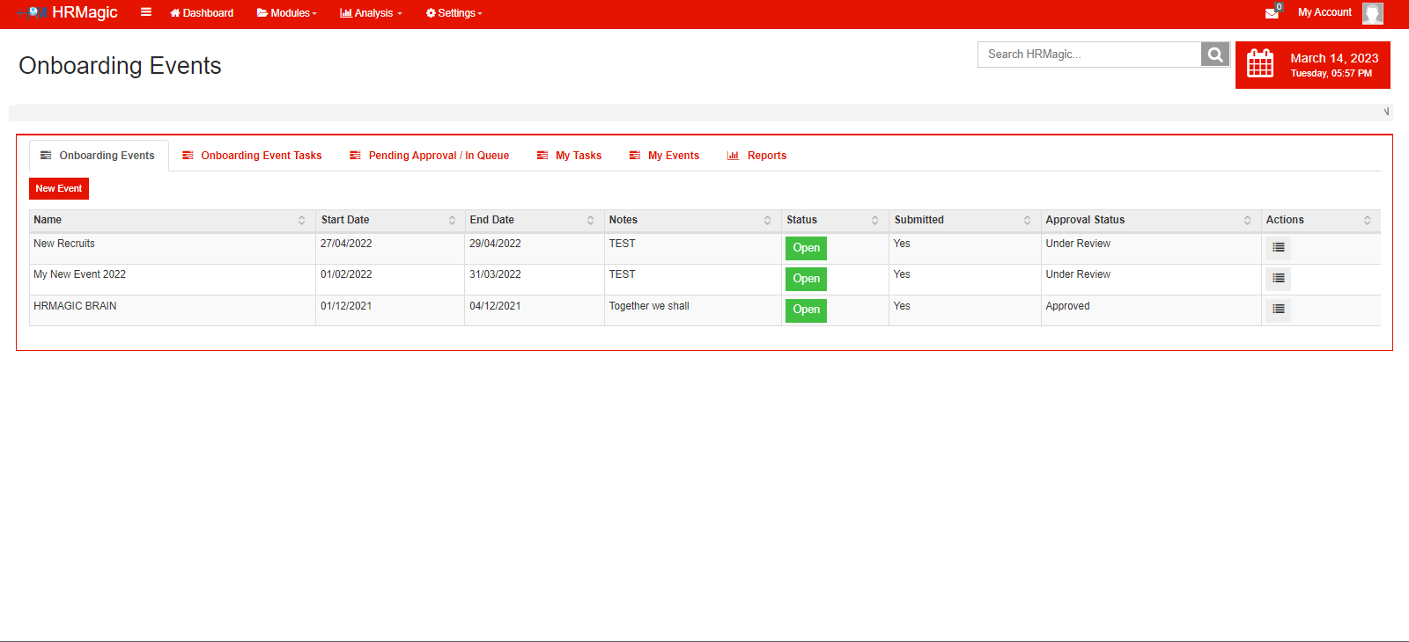Open actions list for My New Event 2022
This screenshot has width=1409, height=642.
coord(1278,279)
